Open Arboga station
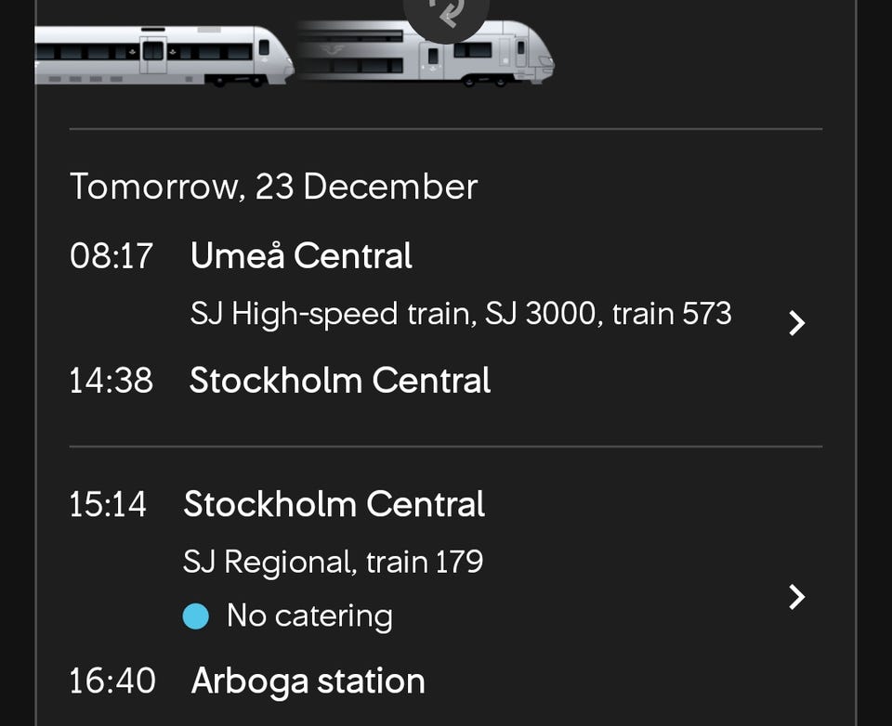 click(308, 681)
